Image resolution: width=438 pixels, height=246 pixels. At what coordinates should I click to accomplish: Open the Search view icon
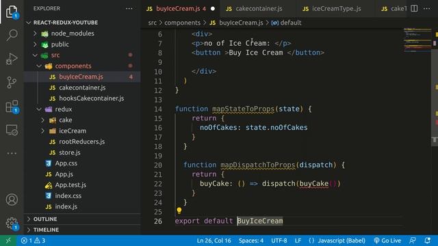coord(12,35)
